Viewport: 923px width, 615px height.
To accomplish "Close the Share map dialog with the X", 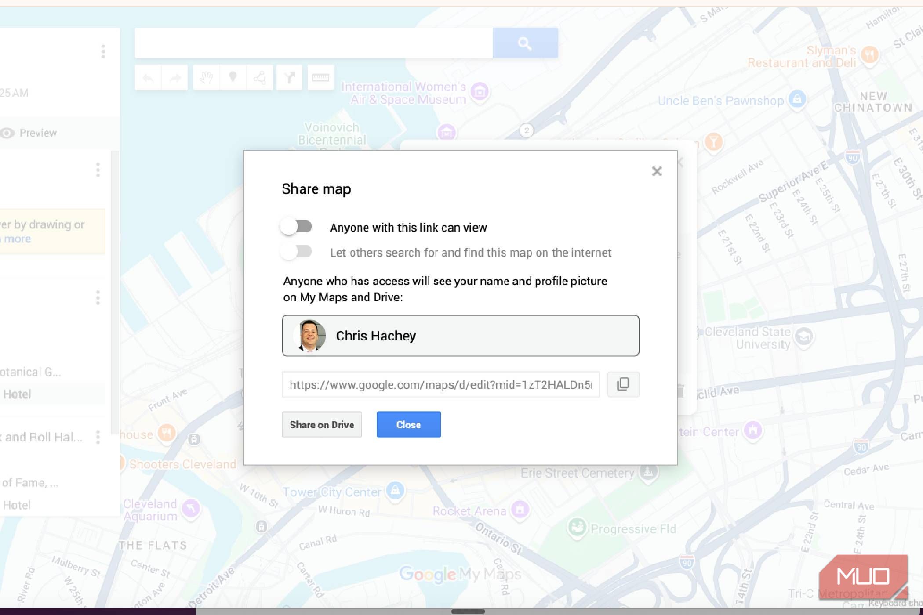I will [x=657, y=171].
